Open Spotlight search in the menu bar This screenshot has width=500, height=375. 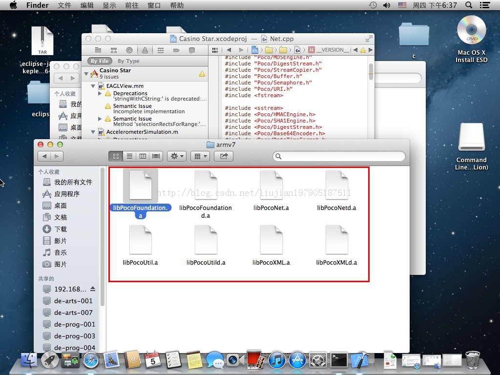[x=469, y=5]
